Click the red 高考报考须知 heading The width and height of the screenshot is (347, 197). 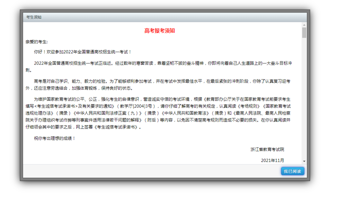[159, 31]
